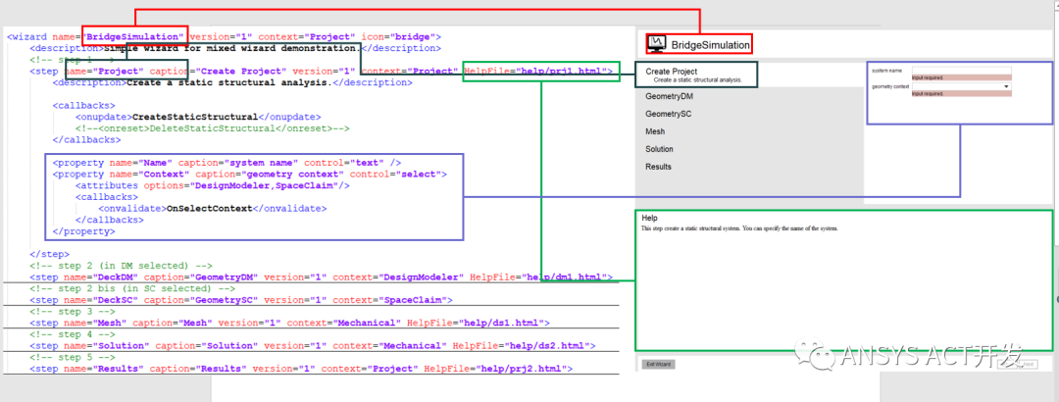Click the DeckSC GeometrySC step line
The height and width of the screenshot is (402, 1059).
pyautogui.click(x=241, y=300)
